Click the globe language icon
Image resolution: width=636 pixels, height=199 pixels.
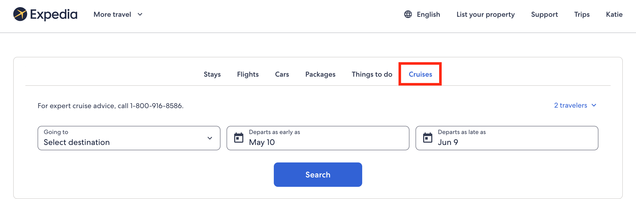[x=408, y=14]
